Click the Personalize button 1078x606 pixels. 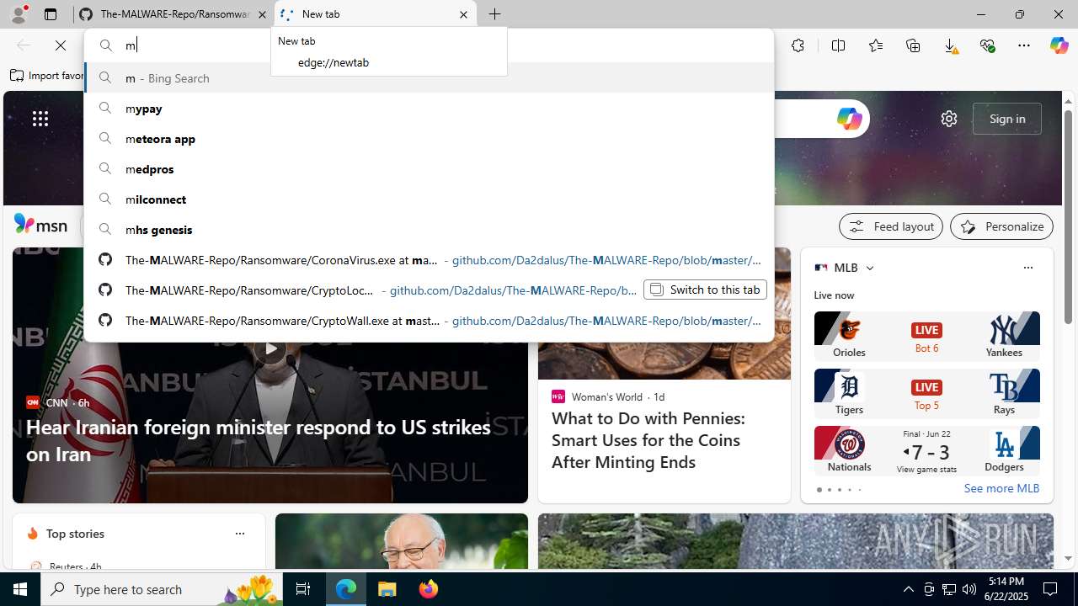(x=1001, y=226)
